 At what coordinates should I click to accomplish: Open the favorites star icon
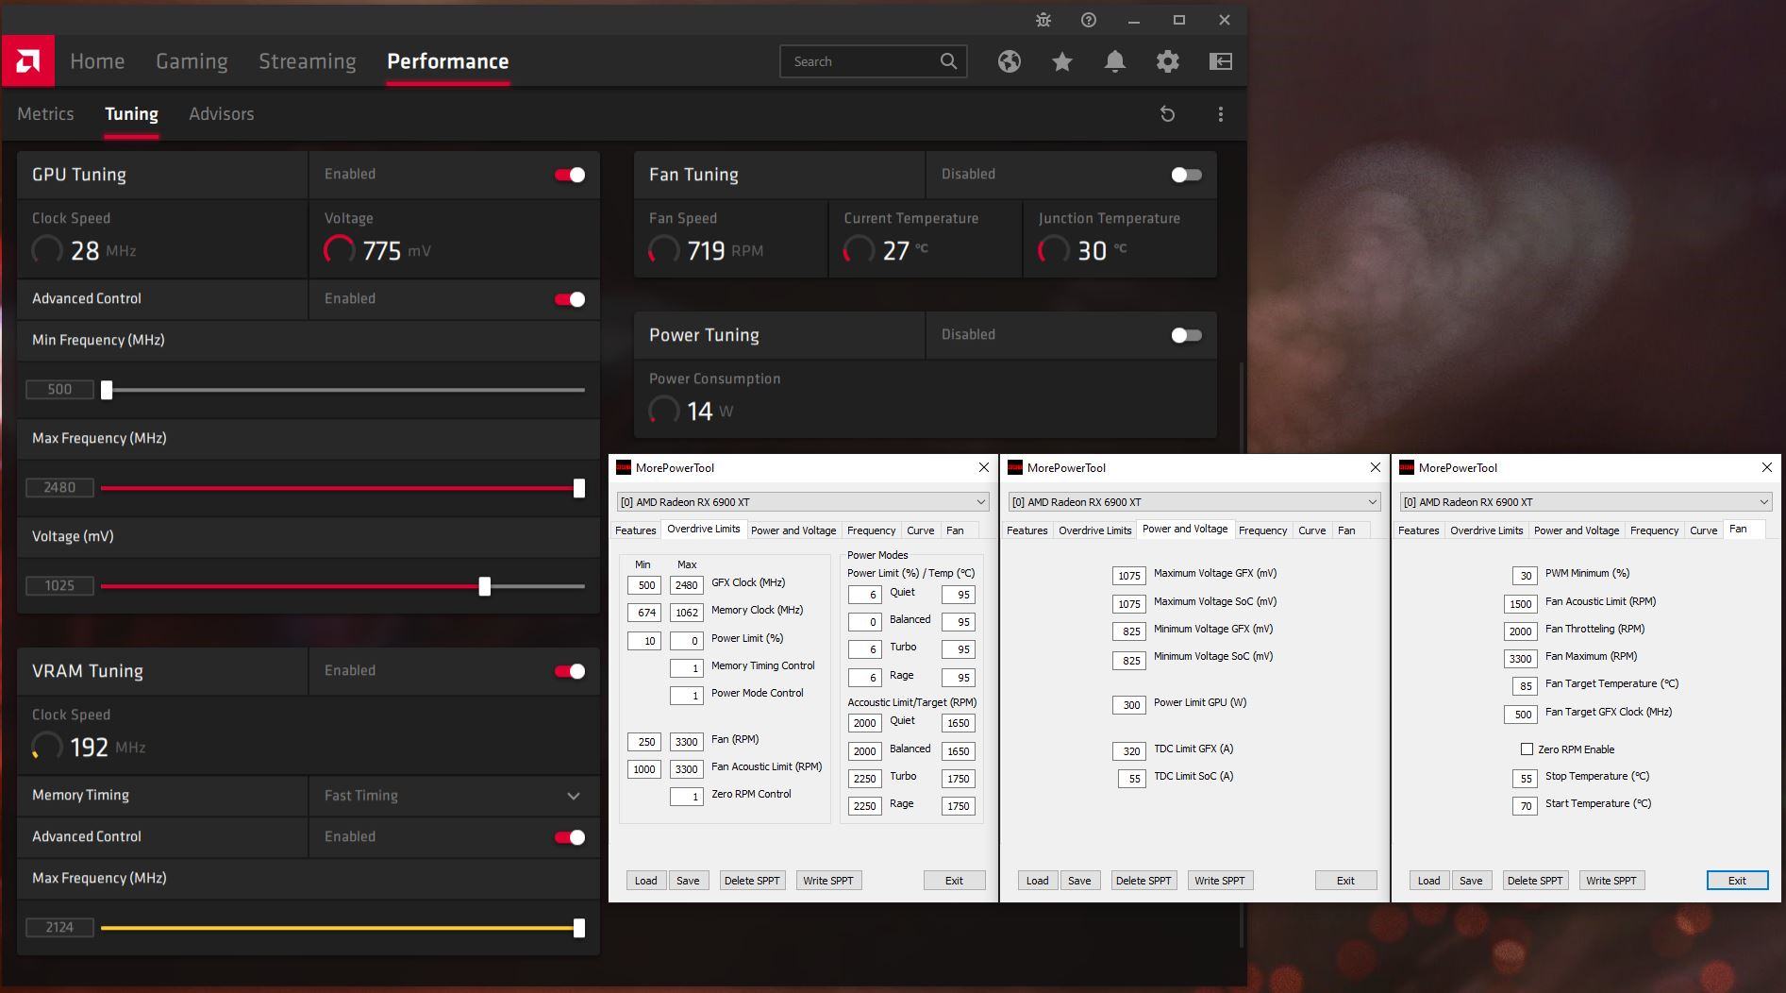tap(1062, 61)
